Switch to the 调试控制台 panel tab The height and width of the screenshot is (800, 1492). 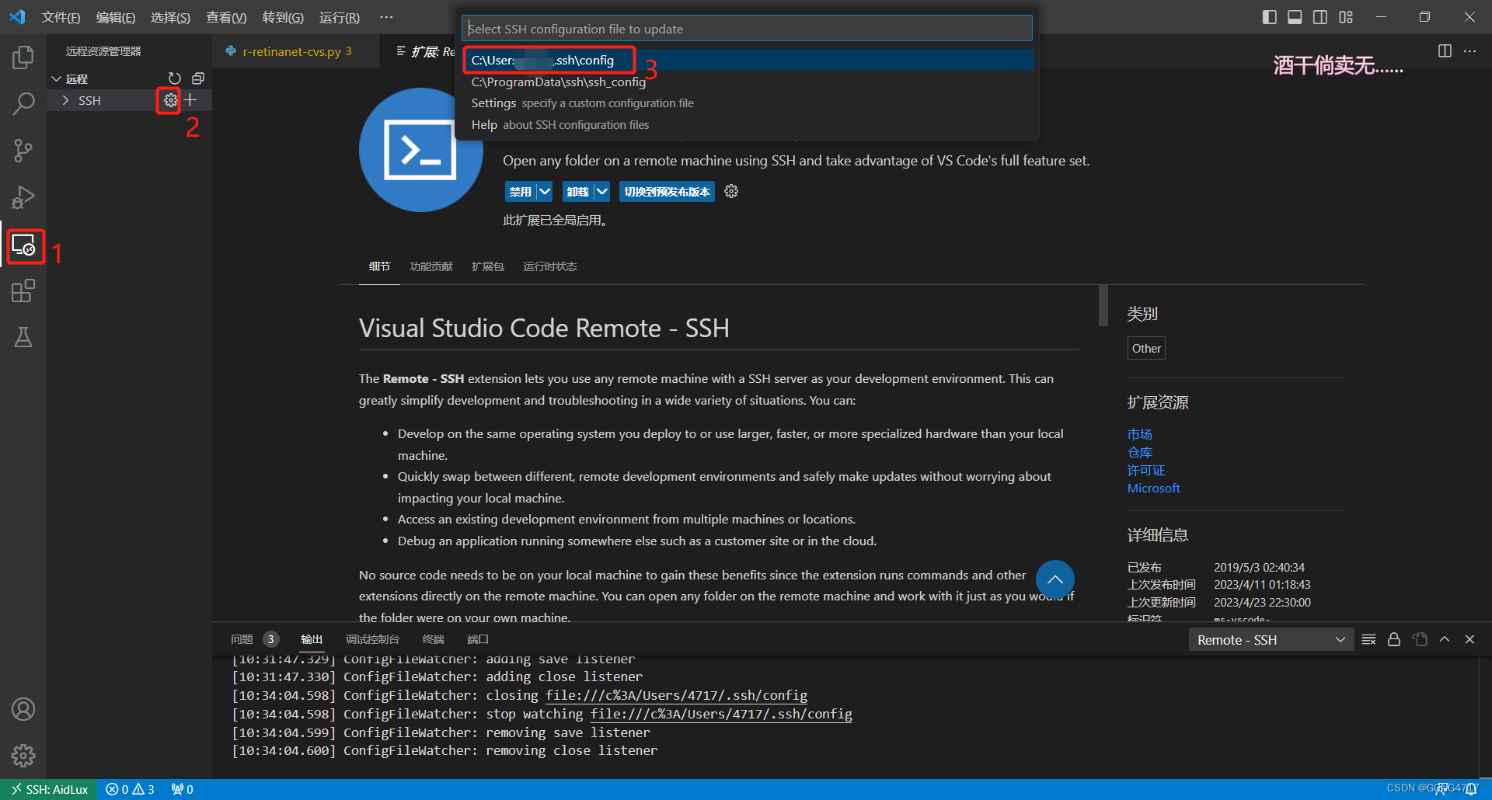pyautogui.click(x=372, y=639)
